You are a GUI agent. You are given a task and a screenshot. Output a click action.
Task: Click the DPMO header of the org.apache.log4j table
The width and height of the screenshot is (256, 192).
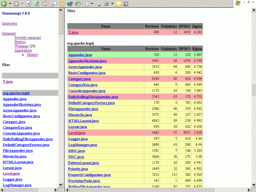(x=184, y=49)
